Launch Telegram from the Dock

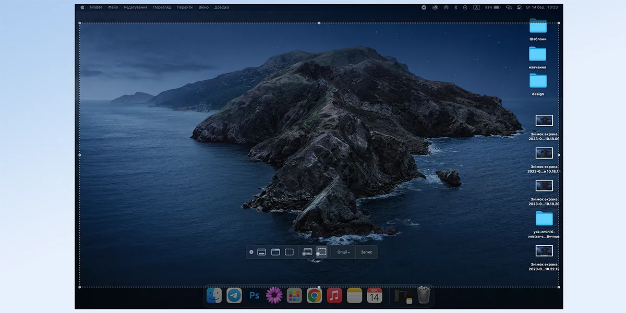(x=234, y=296)
